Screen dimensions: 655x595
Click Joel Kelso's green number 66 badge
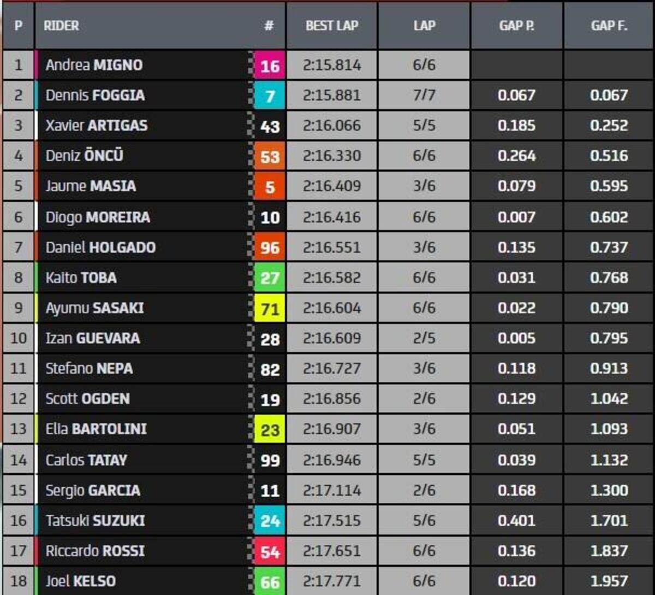(270, 581)
